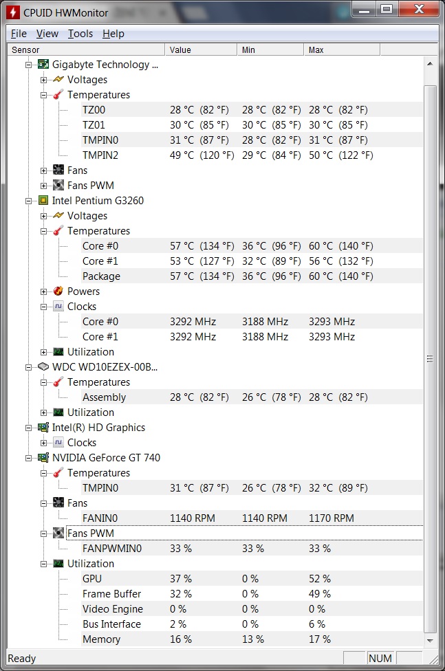Expand the Voltages node under Gigabyte
Viewport: 445px width, 671px height.
44,80
